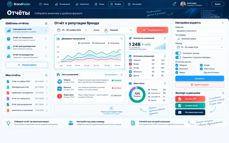Click ВКонтакте icon in Лента упоминаний
Image resolution: width=229 pixels, height=143 pixels.
pyautogui.click(x=60, y=89)
